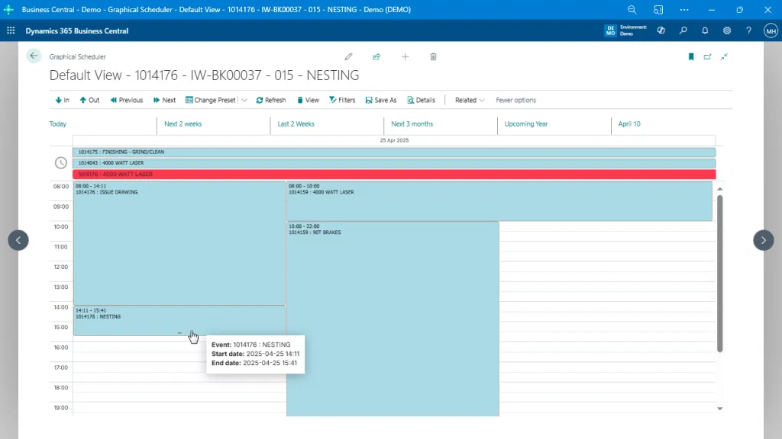Image resolution: width=782 pixels, height=439 pixels.
Task: Advance the schedule with the Next button
Action: [x=164, y=100]
